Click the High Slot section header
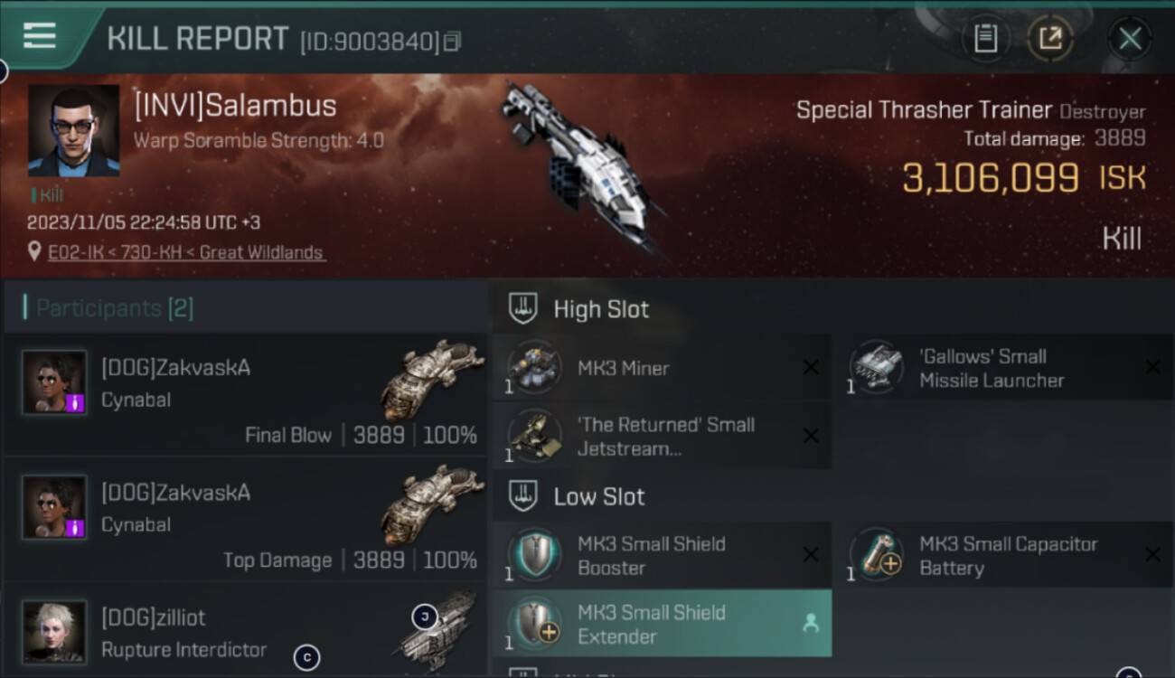This screenshot has width=1175, height=678. (601, 309)
